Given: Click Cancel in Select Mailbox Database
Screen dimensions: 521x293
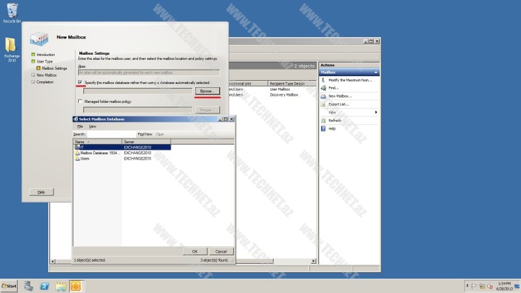Looking at the screenshot, I should (x=221, y=251).
